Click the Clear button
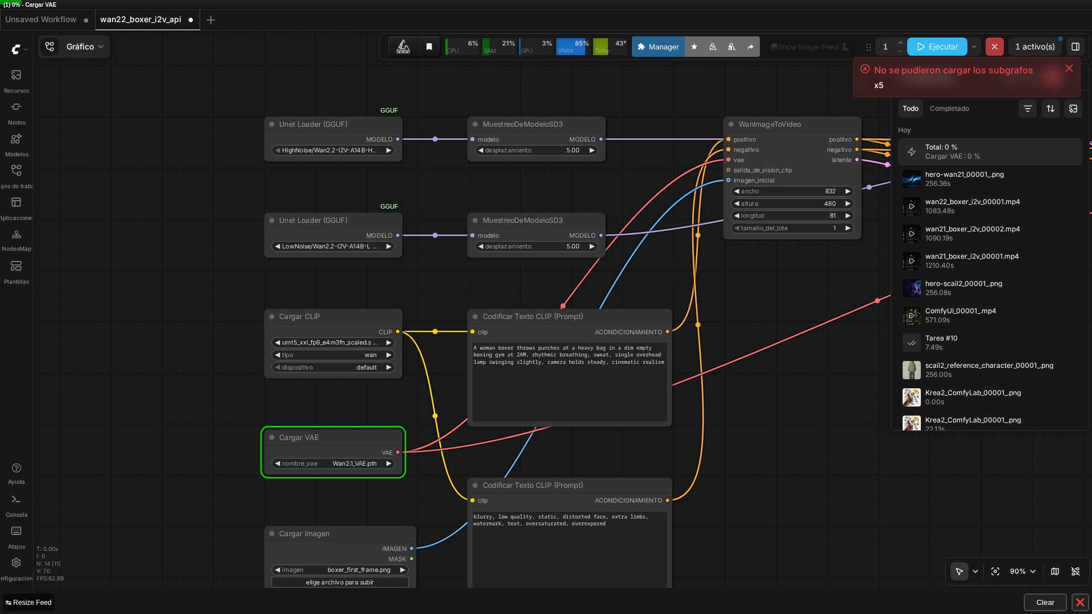The image size is (1092, 614). point(1045,602)
